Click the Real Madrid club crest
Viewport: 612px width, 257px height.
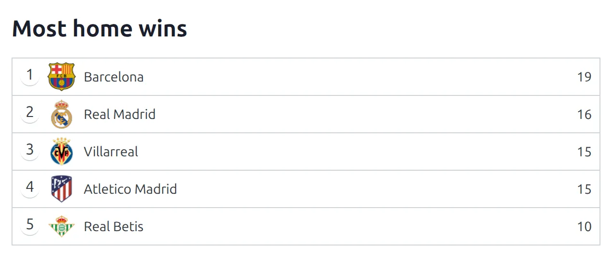tap(62, 114)
